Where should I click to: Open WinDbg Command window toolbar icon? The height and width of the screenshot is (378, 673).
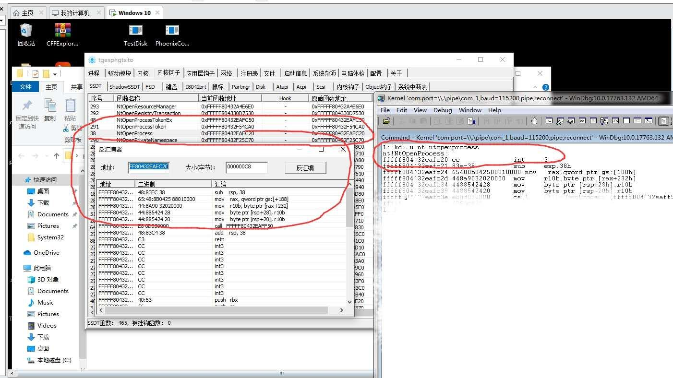coord(549,121)
